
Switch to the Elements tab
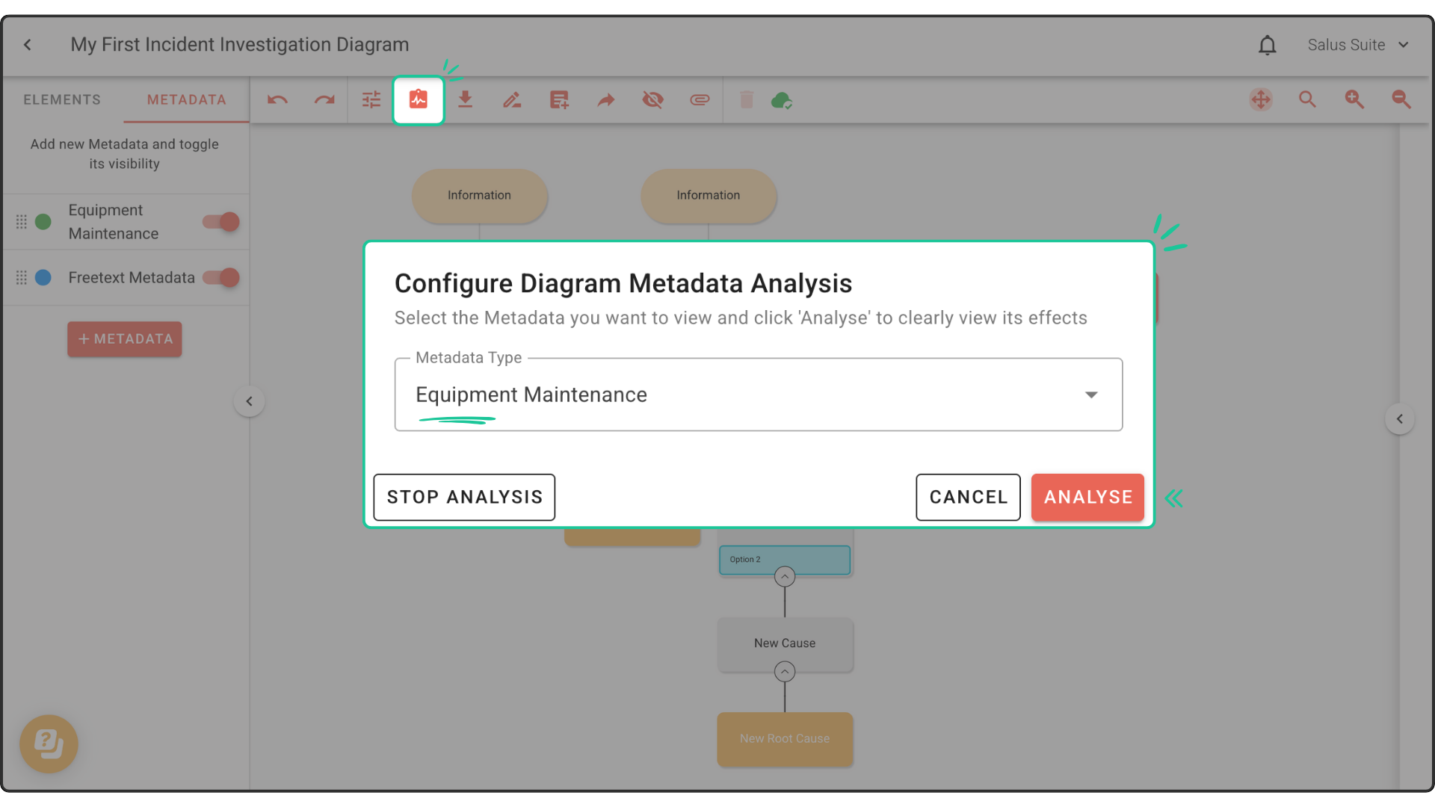[x=62, y=99]
